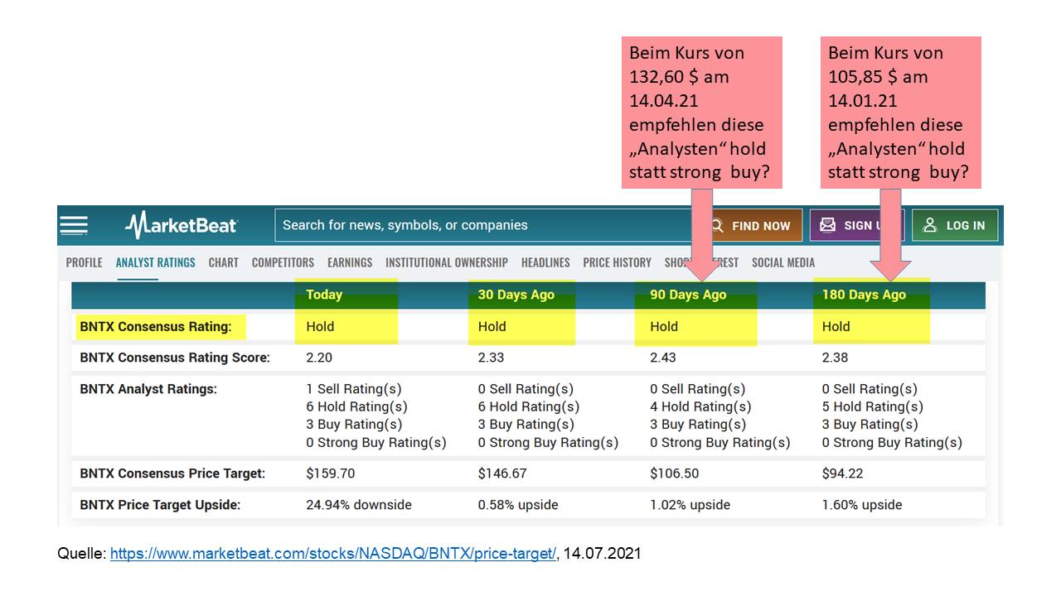Screen dimensions: 1061x596
Task: Click the "1 Sell Rating(s)" entry
Action: [x=354, y=389]
